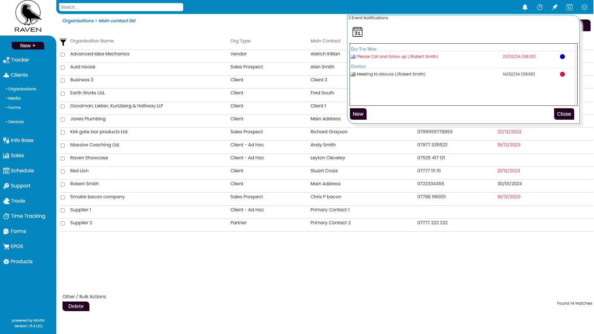Expand the Clients sidebar section
The height and width of the screenshot is (334, 594).
tap(19, 75)
